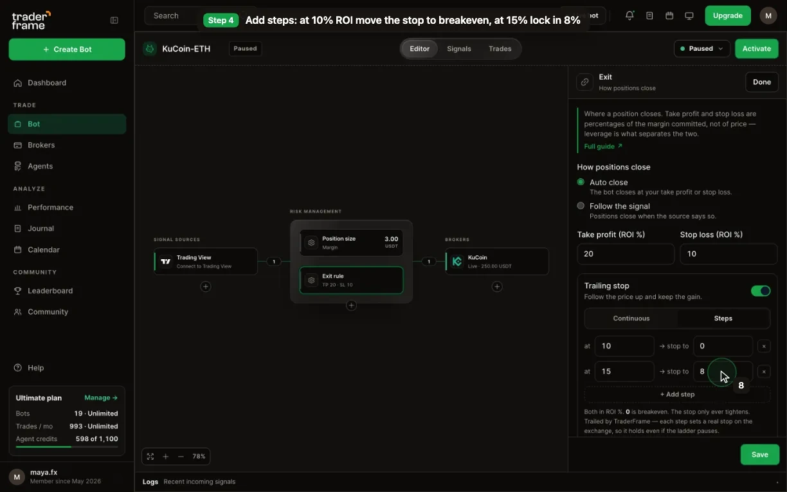Open the document icon in the top bar

(649, 15)
